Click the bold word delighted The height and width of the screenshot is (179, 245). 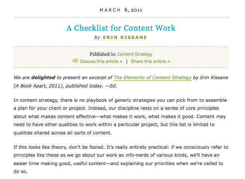[43, 78]
